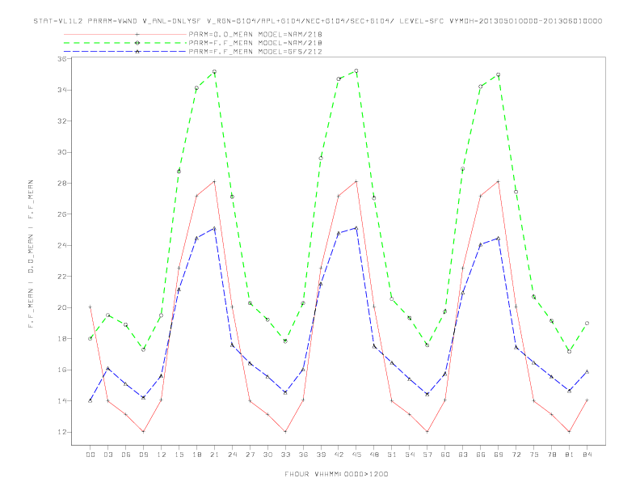640x495 pixels.
Task: Click the blue dashed line sample in legend
Action: [126, 52]
